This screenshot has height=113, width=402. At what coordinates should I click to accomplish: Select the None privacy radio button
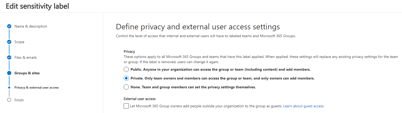126,87
